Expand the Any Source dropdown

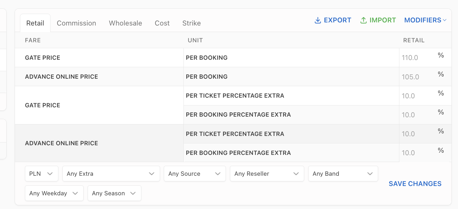pos(195,174)
